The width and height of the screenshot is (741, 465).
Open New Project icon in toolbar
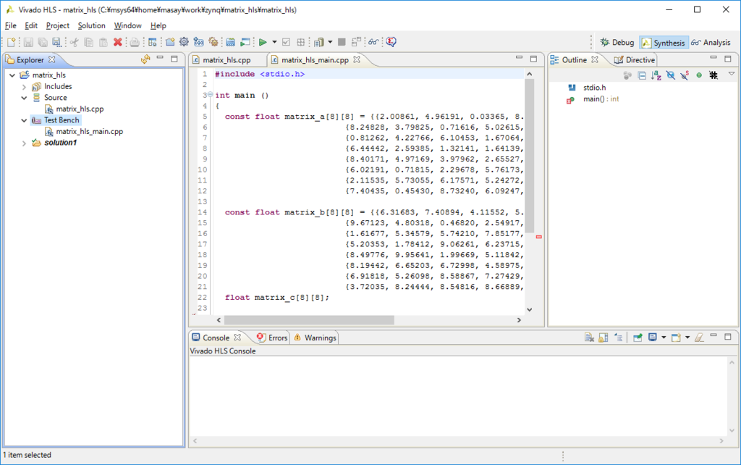[170, 42]
